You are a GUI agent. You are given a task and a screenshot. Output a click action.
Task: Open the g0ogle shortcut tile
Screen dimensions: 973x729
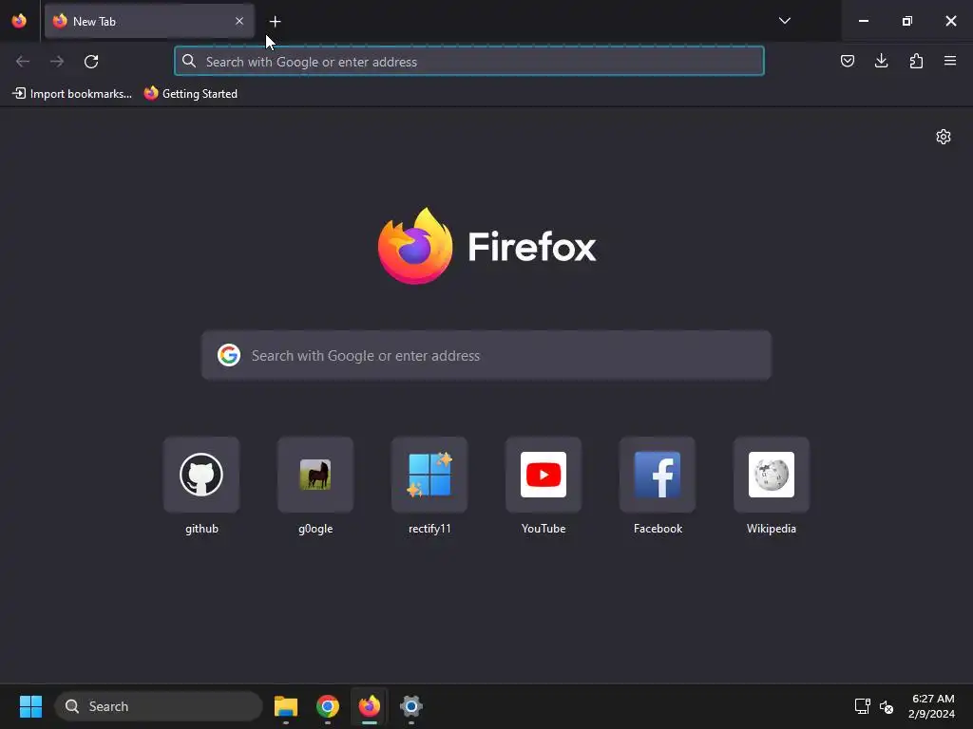(315, 475)
